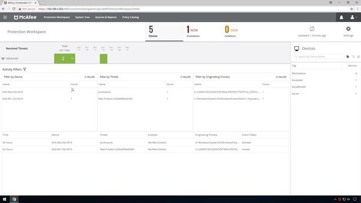Open Protection Workspace in the navigation bar
361x203 pixels.
[56, 17]
